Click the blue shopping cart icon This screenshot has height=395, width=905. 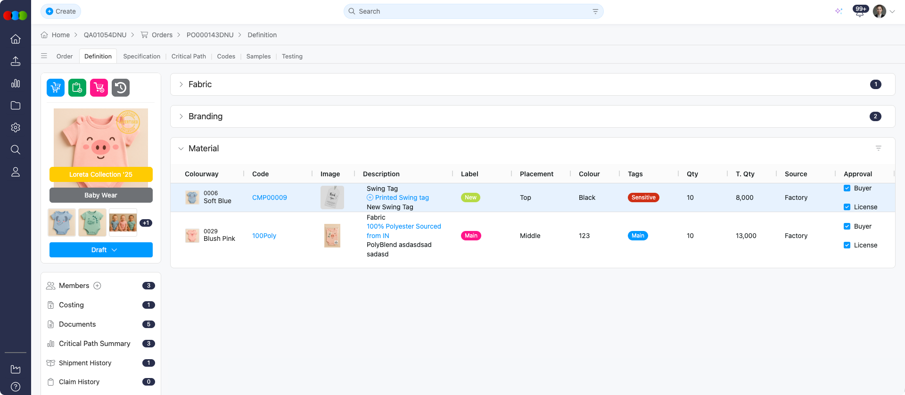56,88
